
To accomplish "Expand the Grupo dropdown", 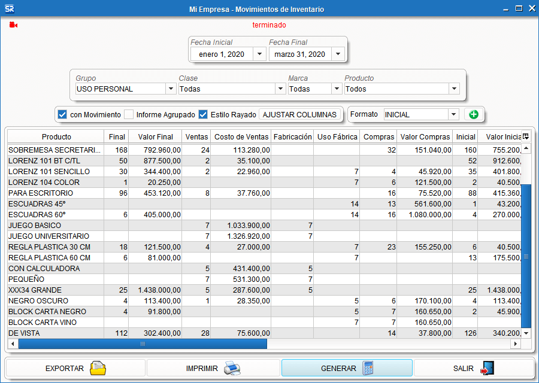I will coord(171,89).
